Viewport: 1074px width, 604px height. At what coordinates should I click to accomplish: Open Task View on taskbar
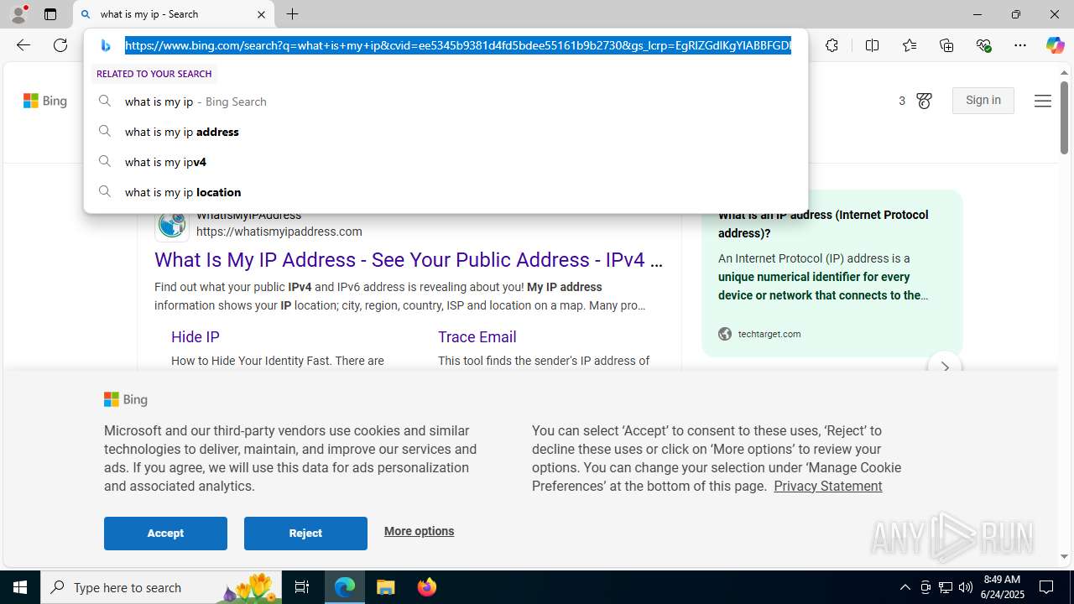[302, 587]
